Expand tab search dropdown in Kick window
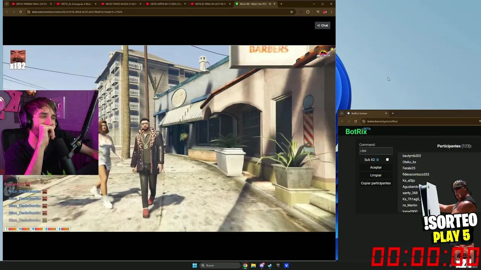481x270 pixels. coord(6,4)
